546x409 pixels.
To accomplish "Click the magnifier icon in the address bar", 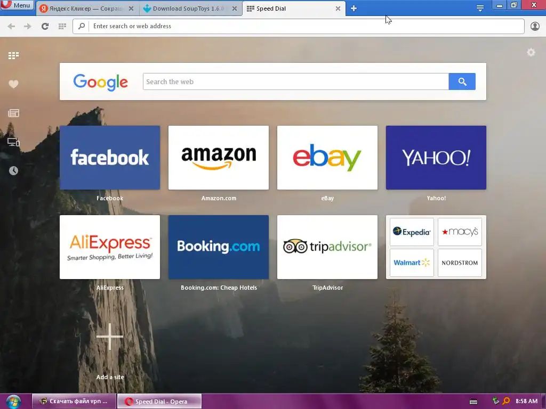I will pos(82,26).
